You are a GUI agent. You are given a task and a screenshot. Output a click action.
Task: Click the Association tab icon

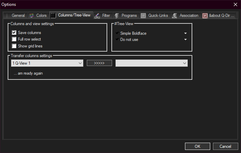pos(175,15)
